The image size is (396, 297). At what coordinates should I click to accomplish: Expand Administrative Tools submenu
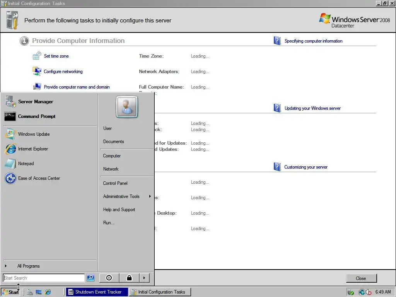click(127, 196)
